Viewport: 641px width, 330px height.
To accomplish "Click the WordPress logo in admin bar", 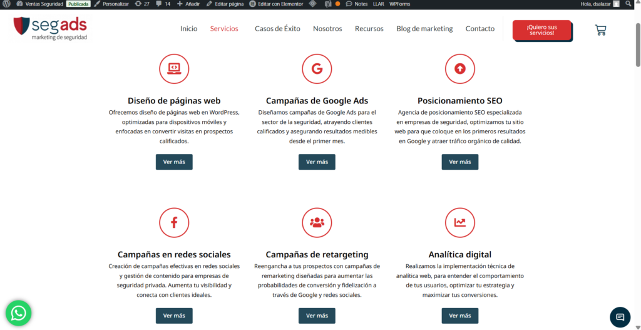I will (x=7, y=4).
